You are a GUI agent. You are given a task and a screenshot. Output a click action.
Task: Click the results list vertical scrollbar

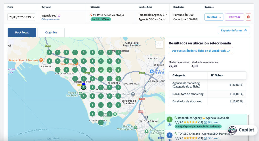click(248, 127)
